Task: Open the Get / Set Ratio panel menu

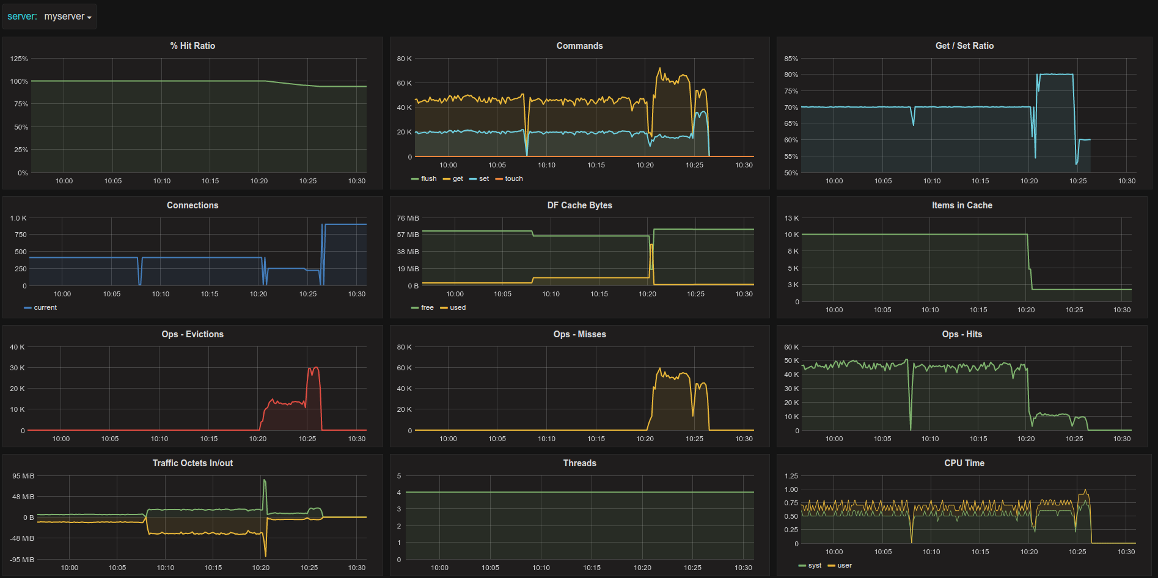Action: click(964, 46)
